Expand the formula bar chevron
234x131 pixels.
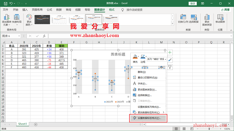(231, 36)
